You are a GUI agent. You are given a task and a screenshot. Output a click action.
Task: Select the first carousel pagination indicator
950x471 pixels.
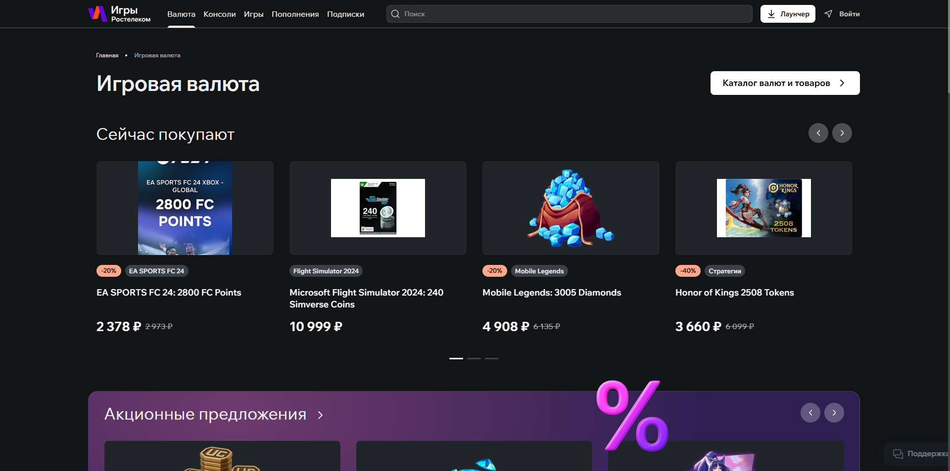(x=455, y=359)
